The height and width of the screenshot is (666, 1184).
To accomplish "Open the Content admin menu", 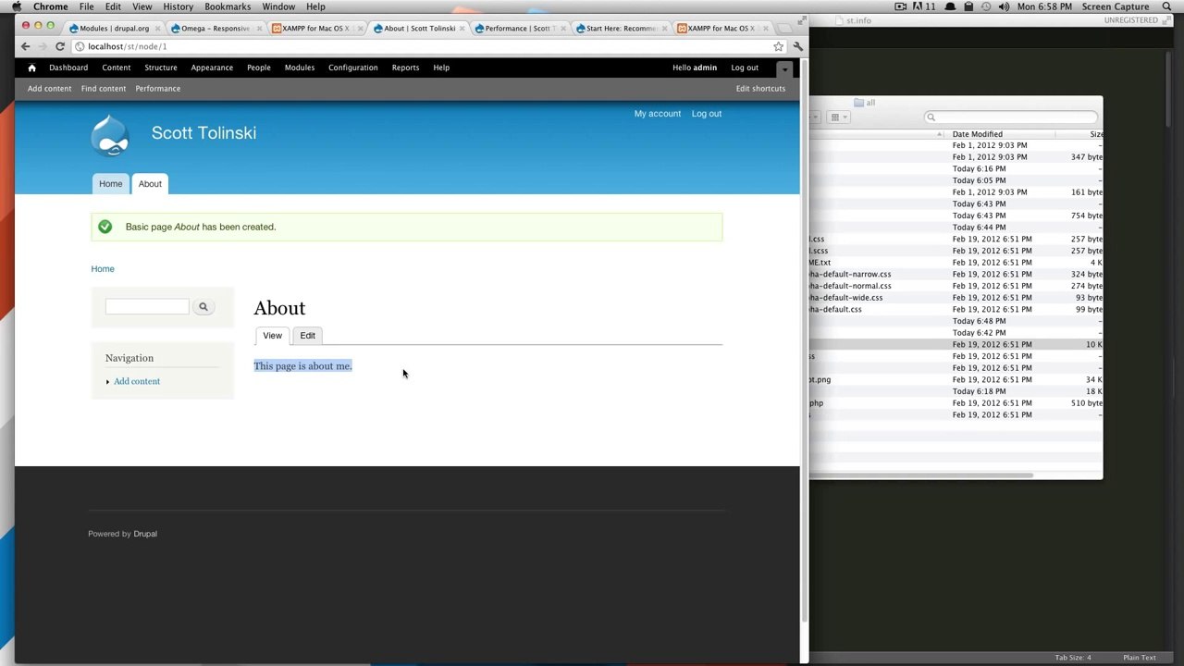I will 117,68.
